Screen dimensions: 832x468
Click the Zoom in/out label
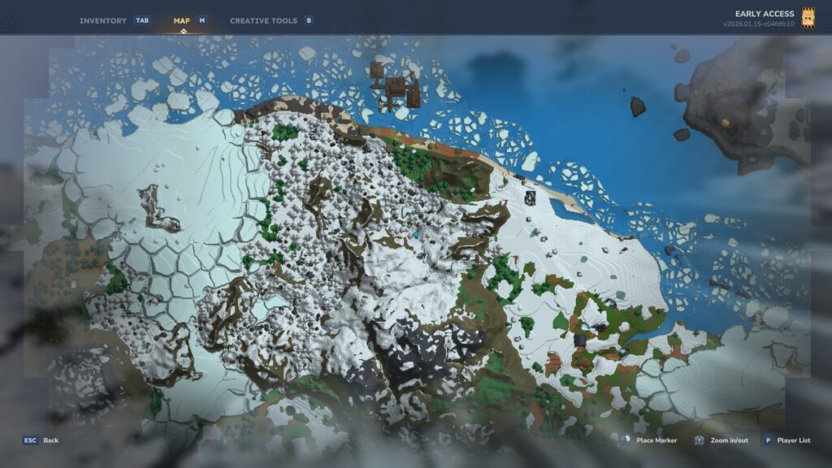pyautogui.click(x=729, y=440)
